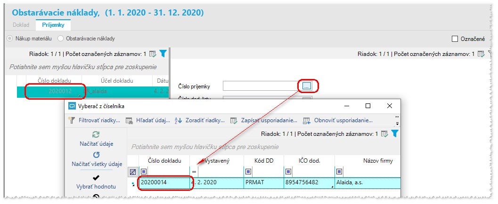Screen dimensions: 498x204
Task: Close the Vyberač z číselníka dialog
Action: coord(389,106)
